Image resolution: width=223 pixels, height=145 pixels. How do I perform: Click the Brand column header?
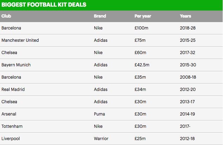[100, 16]
